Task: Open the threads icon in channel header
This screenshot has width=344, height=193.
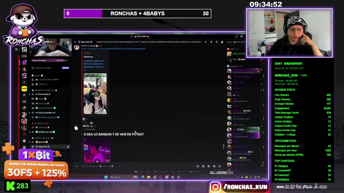Action: pyautogui.click(x=206, y=42)
